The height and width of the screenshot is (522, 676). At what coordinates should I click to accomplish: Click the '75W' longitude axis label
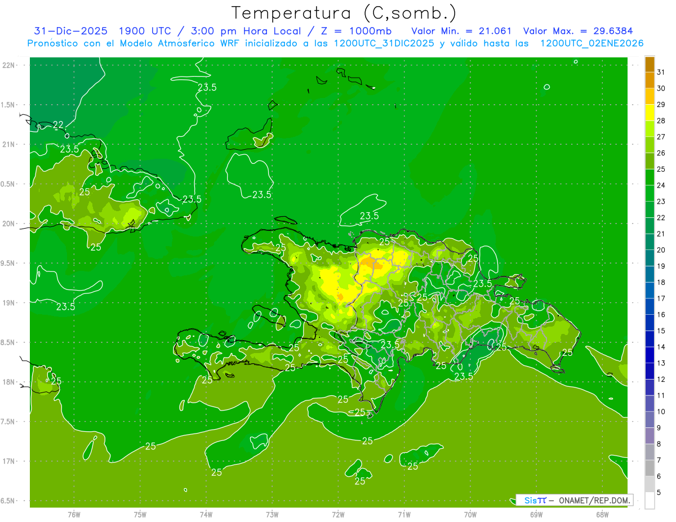(x=140, y=514)
